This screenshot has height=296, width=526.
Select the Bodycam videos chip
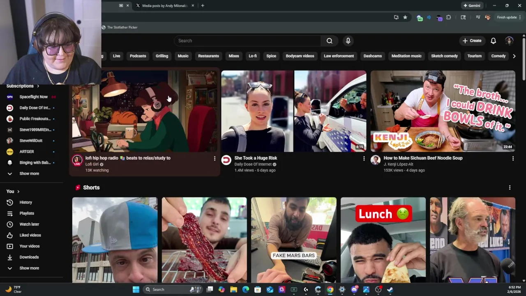(x=300, y=56)
